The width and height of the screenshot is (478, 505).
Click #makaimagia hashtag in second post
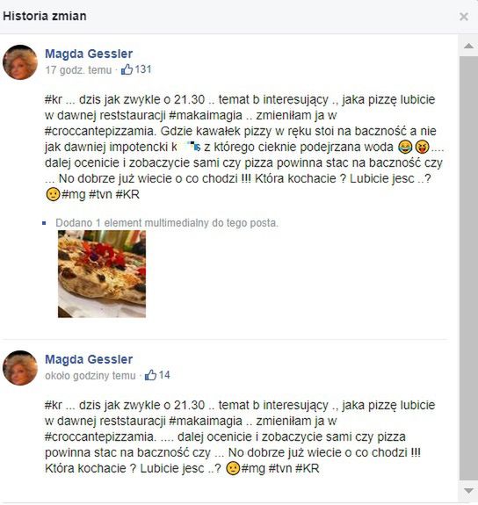[x=206, y=421]
